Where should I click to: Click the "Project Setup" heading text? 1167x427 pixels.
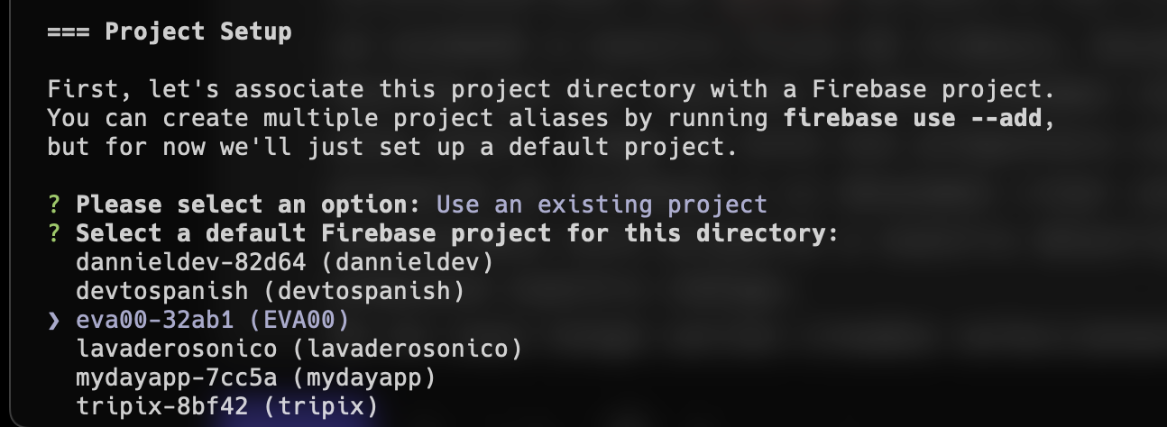(x=198, y=32)
